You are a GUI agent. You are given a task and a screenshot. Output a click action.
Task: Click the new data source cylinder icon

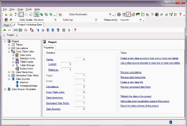pyautogui.click(x=38, y=30)
